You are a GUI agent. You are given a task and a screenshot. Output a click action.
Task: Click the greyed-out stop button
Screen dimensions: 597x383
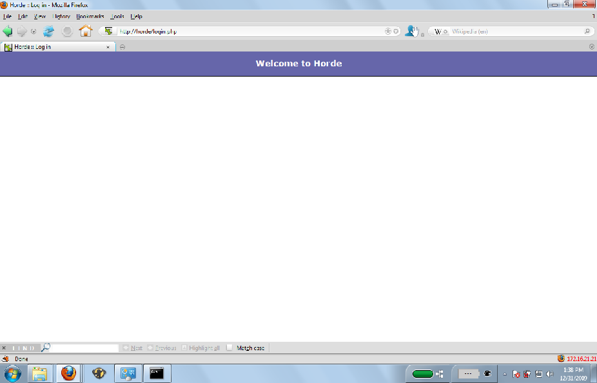pyautogui.click(x=68, y=31)
